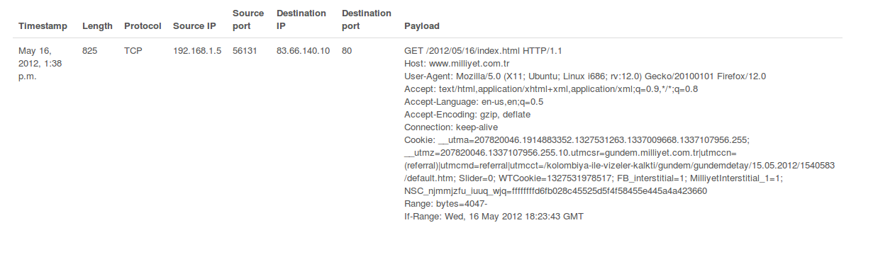The height and width of the screenshot is (269, 895).
Task: Click the GET /2012/05/16/index.html request line
Action: pyautogui.click(x=483, y=51)
